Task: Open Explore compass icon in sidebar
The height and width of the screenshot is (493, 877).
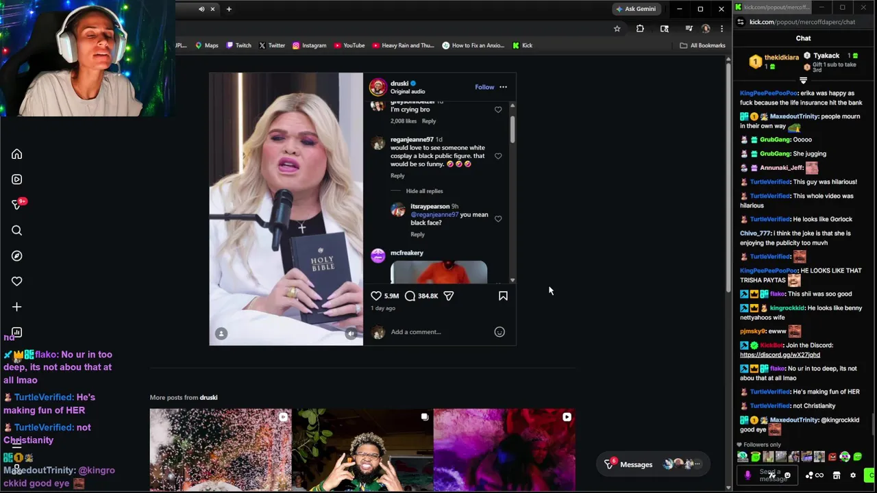Action: coord(16,255)
